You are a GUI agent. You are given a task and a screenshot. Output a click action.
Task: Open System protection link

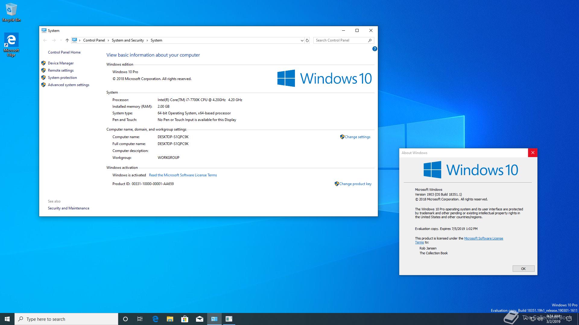click(x=62, y=78)
